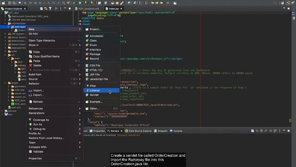The width and height of the screenshot is (296, 167).
Task: Expand JAX-WS Web Services tree node
Action: (5, 19)
